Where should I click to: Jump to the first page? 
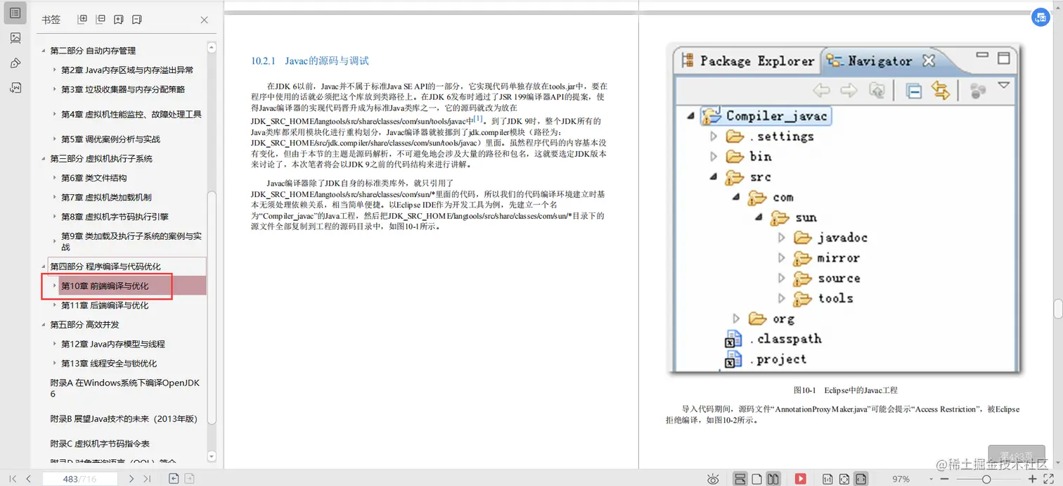(13, 478)
